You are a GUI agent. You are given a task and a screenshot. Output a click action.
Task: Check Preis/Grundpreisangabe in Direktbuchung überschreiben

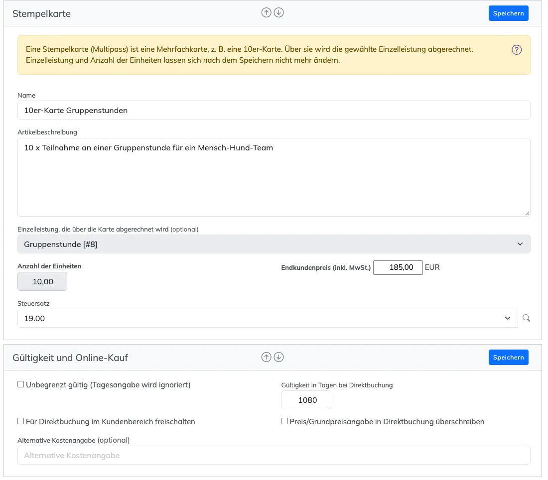285,421
